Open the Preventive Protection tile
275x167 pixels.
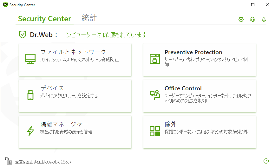200,60
